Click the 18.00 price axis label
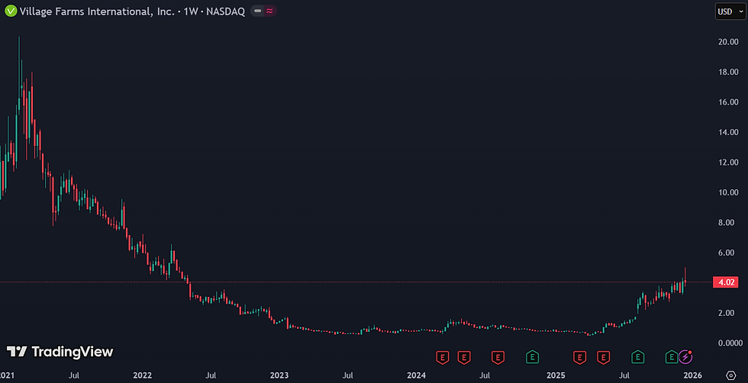The height and width of the screenshot is (383, 748). tap(728, 72)
